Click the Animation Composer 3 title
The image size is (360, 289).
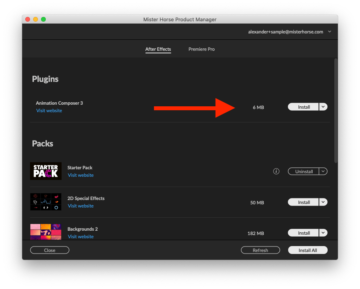[x=59, y=103]
